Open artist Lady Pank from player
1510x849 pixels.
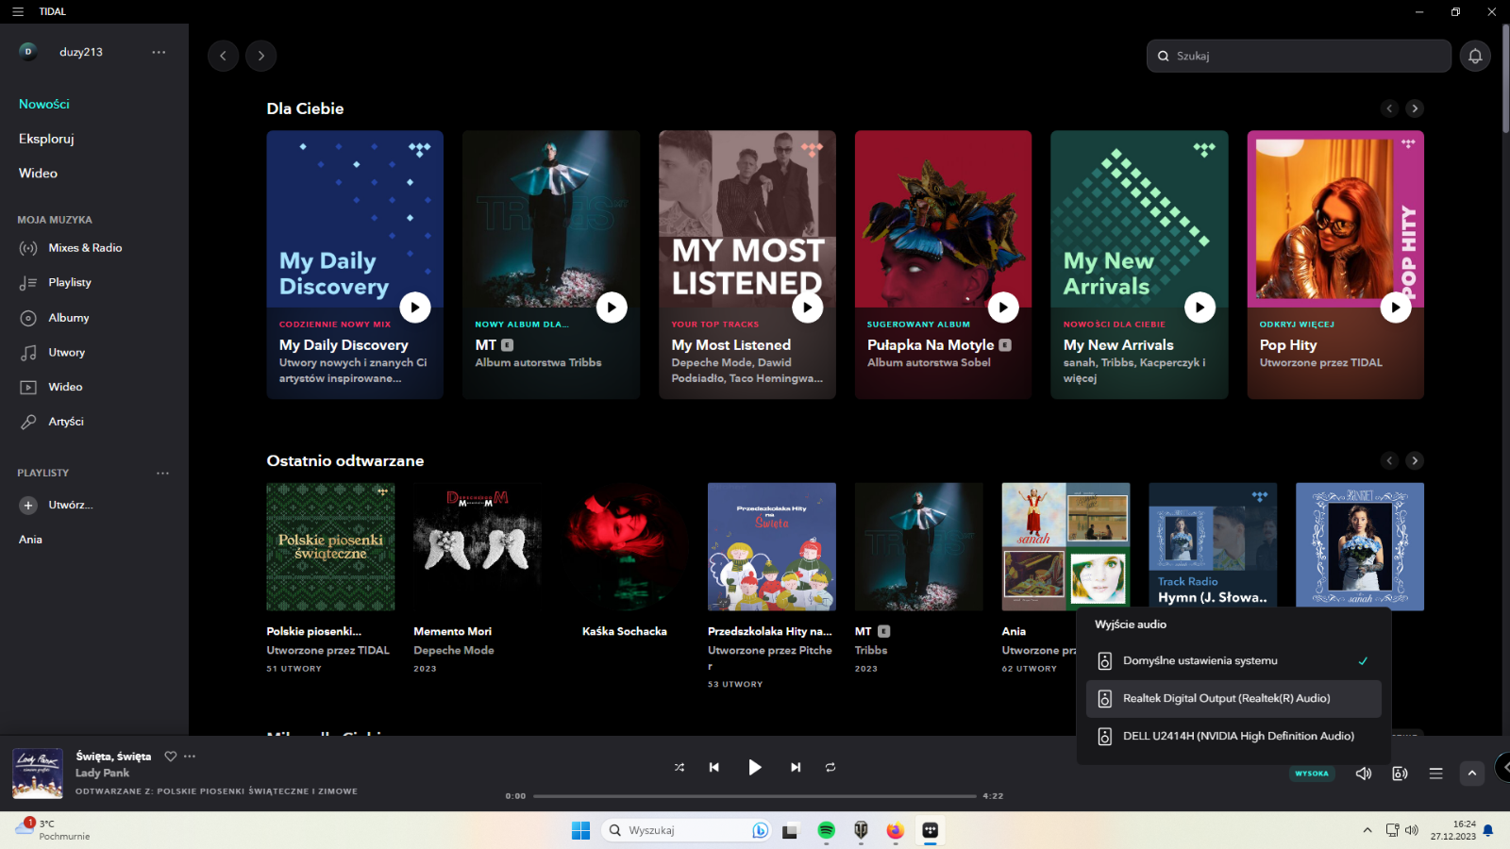(x=102, y=773)
